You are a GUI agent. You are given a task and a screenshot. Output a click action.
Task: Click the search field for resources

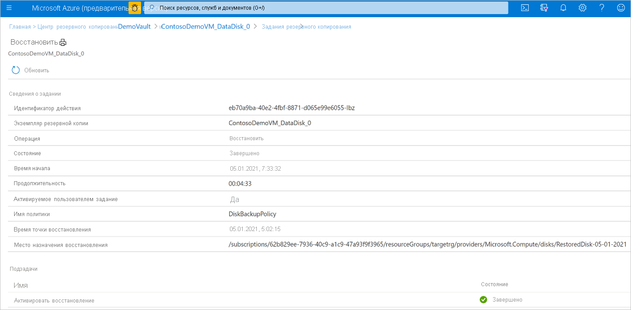click(327, 8)
